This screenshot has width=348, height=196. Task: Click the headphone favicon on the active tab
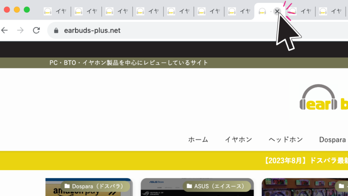pos(262,11)
